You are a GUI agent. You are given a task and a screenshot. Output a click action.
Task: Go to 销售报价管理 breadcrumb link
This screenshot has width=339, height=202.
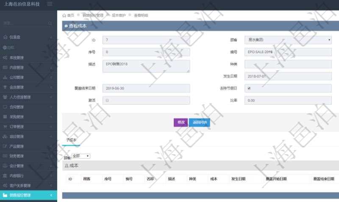93,15
